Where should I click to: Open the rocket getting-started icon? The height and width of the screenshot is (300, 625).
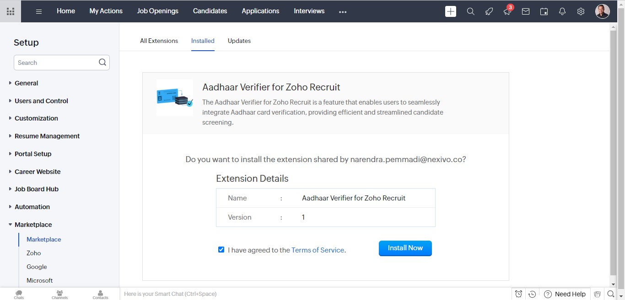[489, 11]
